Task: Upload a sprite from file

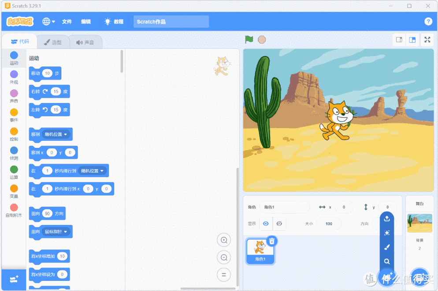Action: click(387, 218)
